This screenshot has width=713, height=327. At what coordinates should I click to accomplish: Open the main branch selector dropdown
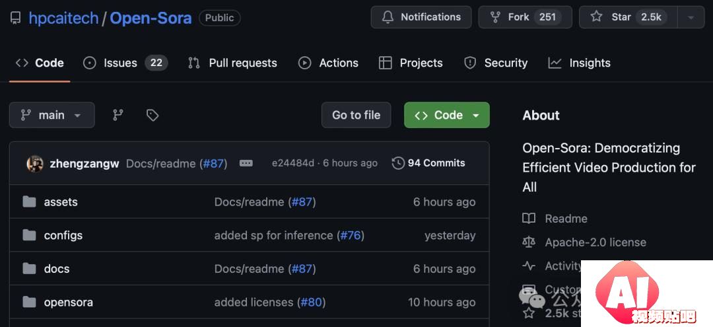(52, 115)
